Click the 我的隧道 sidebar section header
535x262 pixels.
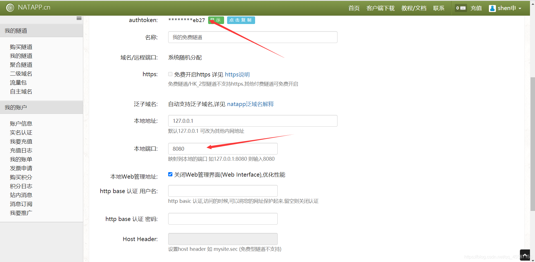[41, 31]
